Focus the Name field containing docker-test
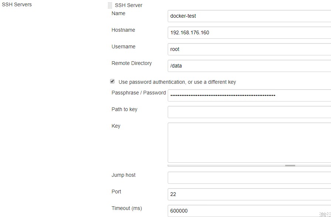This screenshot has width=331, height=217. click(x=249, y=16)
